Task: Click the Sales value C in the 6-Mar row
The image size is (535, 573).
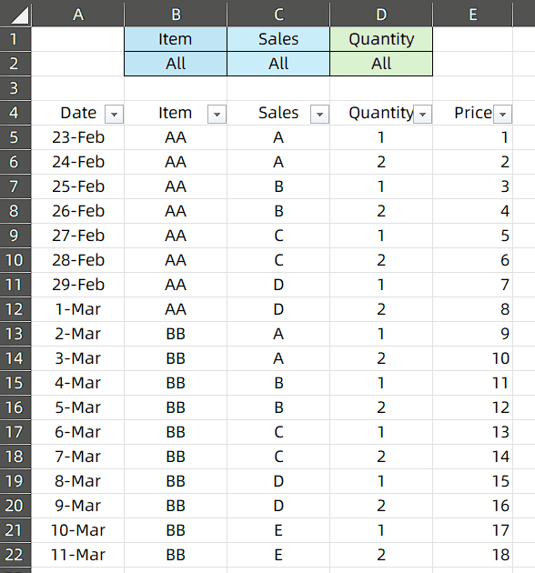Action: (278, 432)
